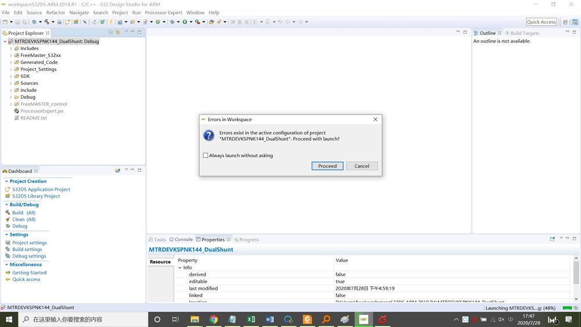Click the green Run toolbar icon
This screenshot has width=581, height=327.
184,22
